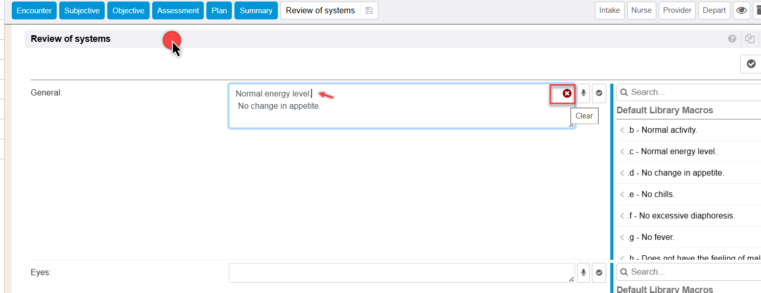Click the checkmark button below section header
Screen dimensions: 761x293
pos(751,64)
